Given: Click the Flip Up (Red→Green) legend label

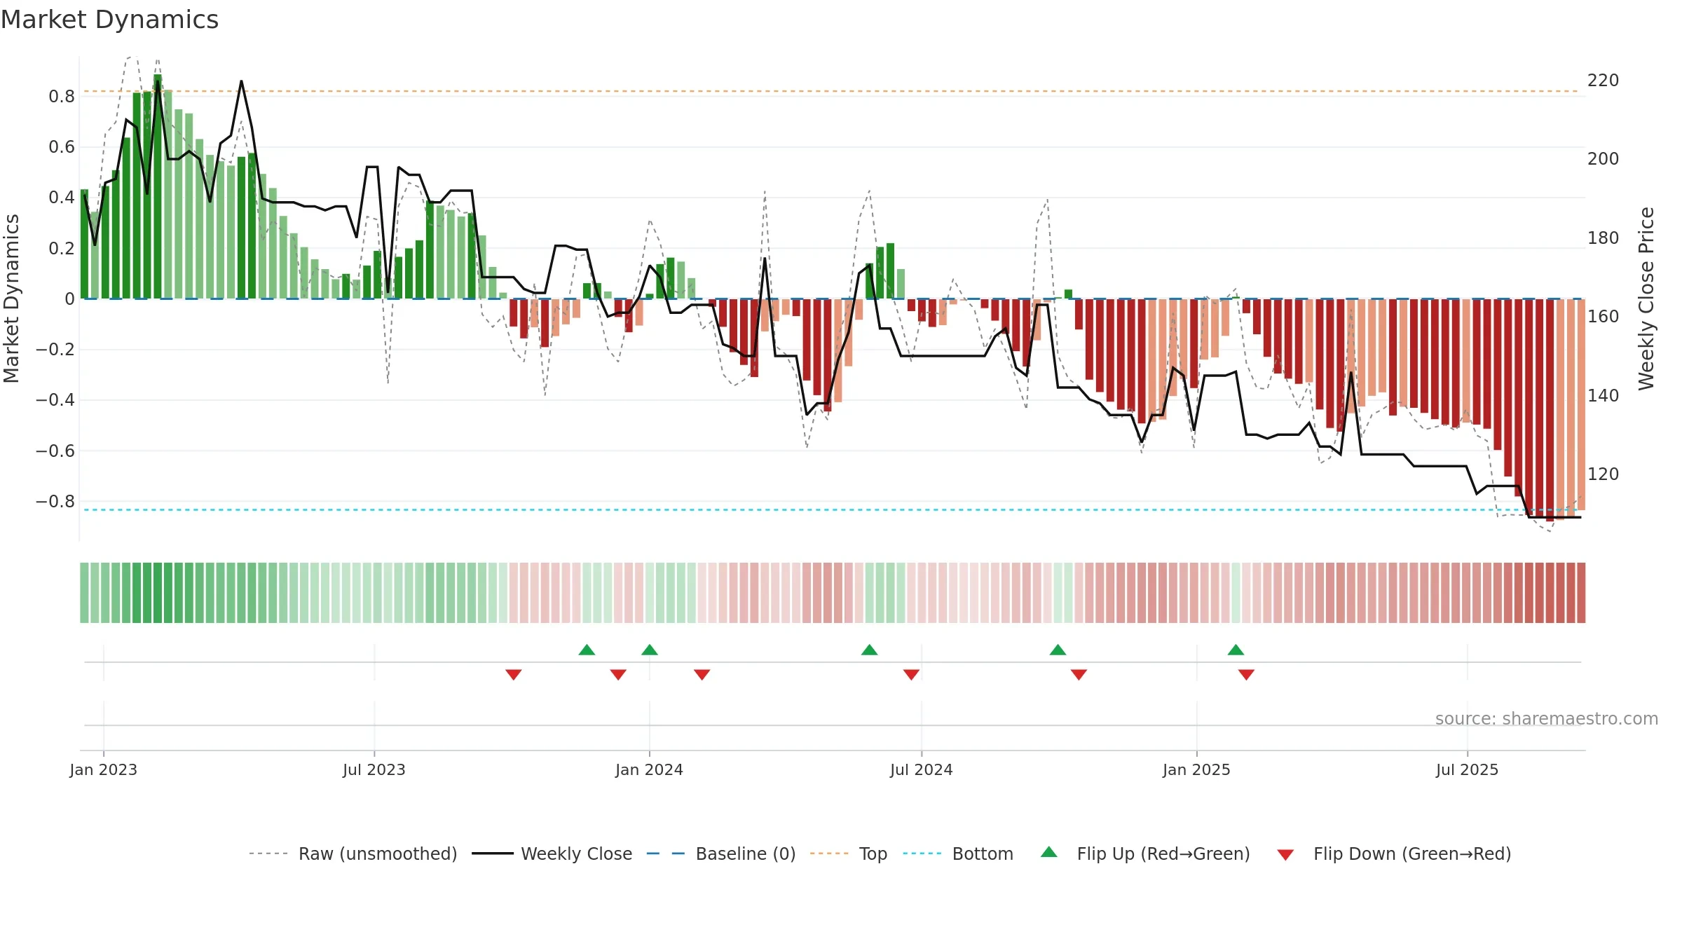Looking at the screenshot, I should pos(1163,854).
